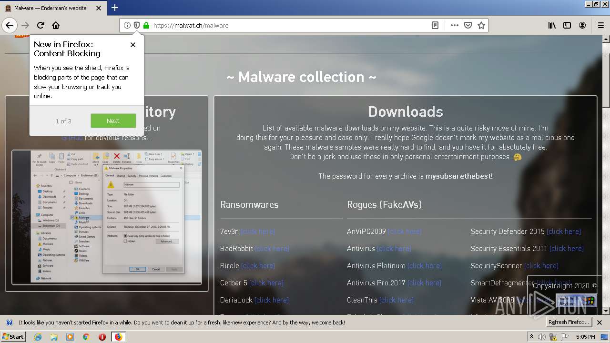Viewport: 610px width, 343px height.
Task: Open volume control in system tray
Action: click(542, 337)
